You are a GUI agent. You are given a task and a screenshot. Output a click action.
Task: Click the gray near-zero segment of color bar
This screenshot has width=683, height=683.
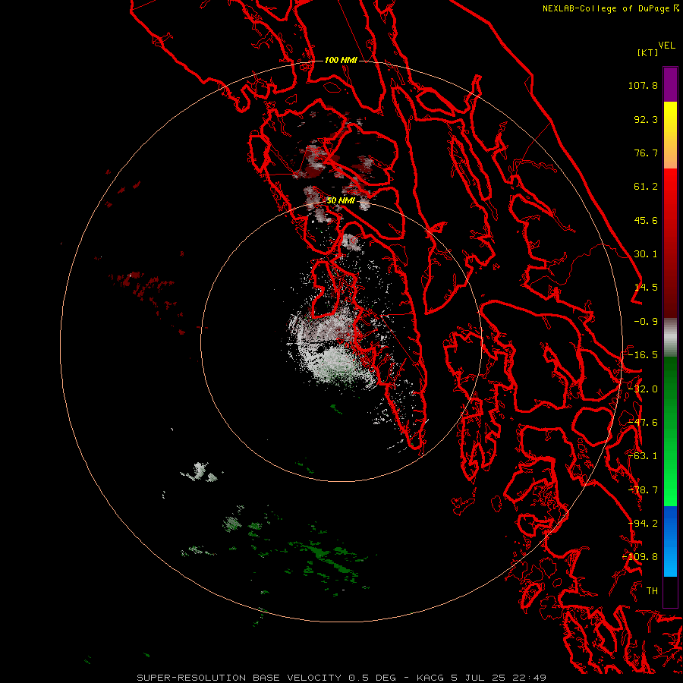[x=670, y=337]
